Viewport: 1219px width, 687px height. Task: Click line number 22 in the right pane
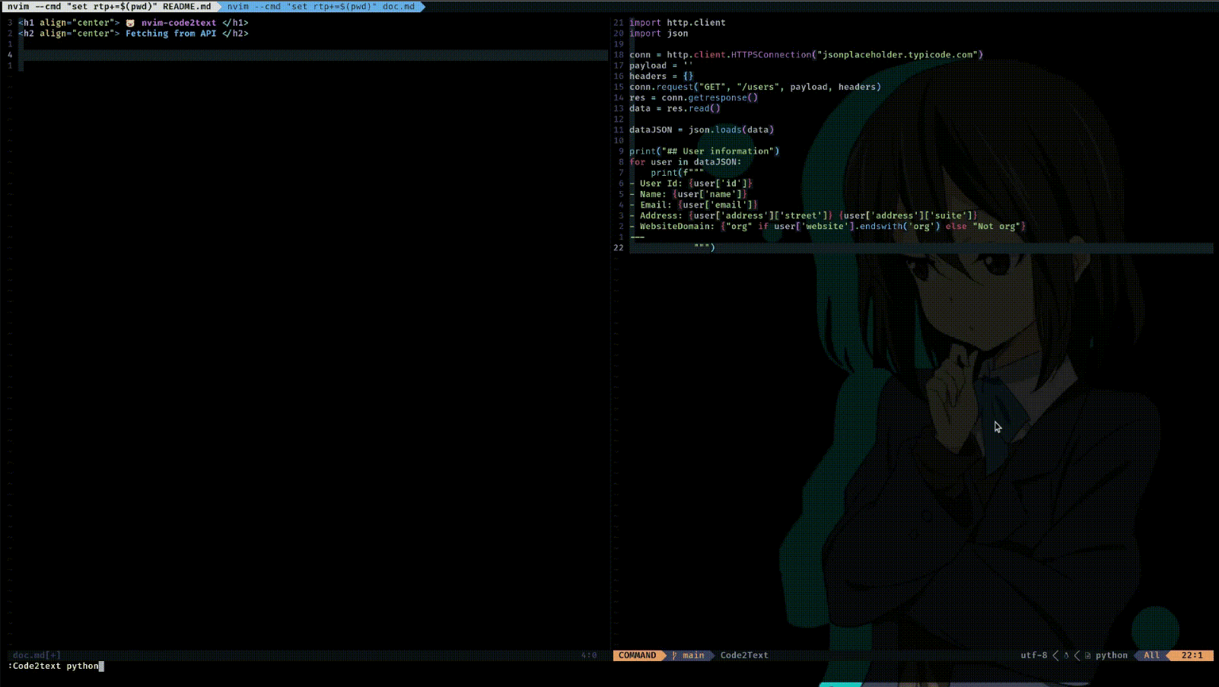pos(618,247)
